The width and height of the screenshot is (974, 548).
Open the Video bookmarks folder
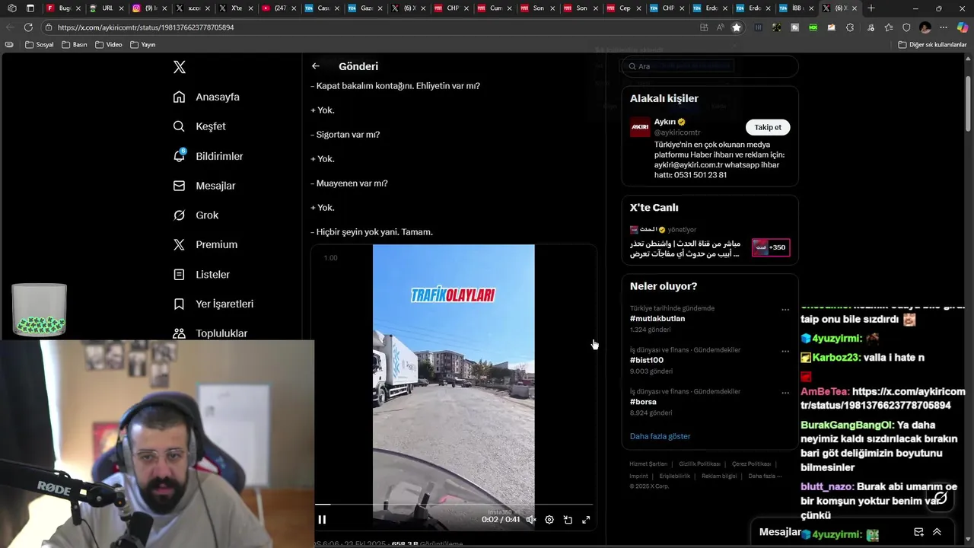click(x=109, y=45)
